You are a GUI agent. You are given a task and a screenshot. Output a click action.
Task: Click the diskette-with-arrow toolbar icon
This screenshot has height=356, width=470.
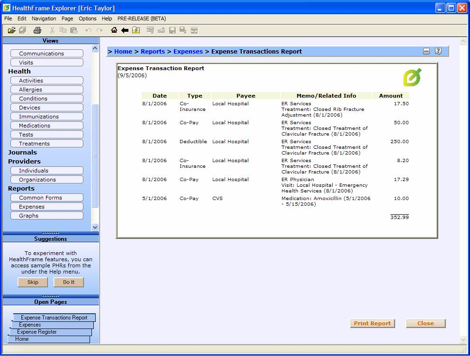coord(183,30)
